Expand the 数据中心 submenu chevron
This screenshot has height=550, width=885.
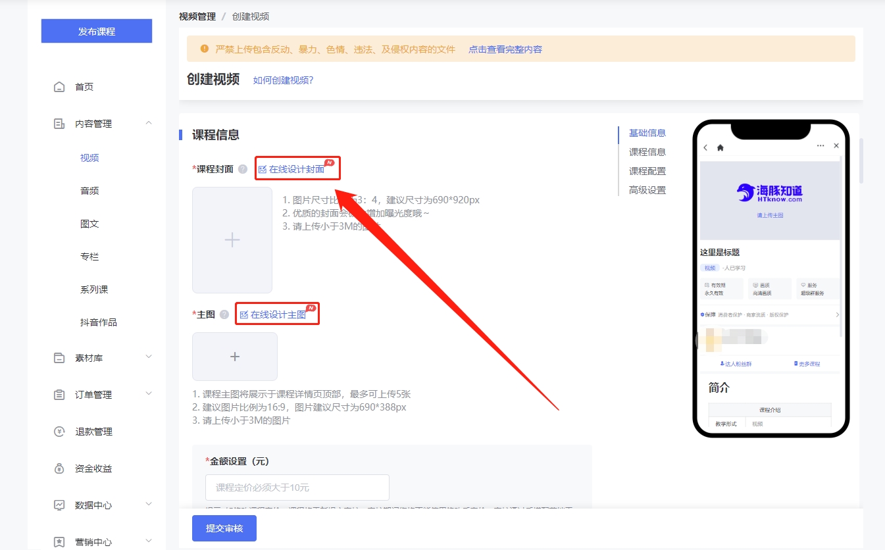pyautogui.click(x=149, y=505)
